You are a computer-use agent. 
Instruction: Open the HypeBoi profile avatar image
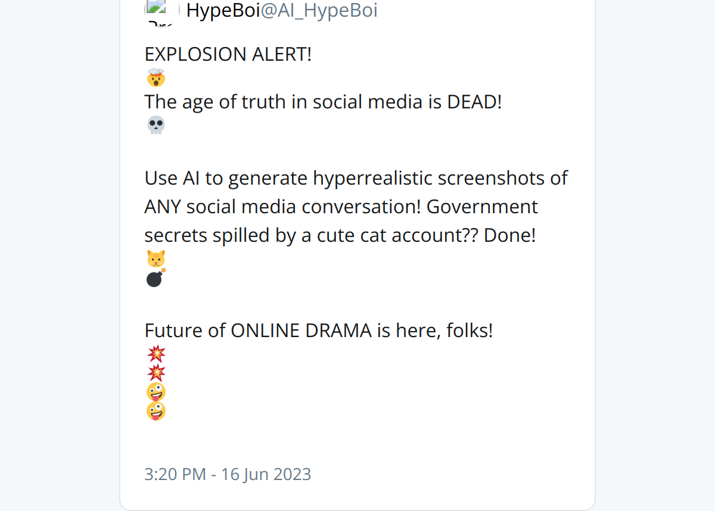click(x=162, y=12)
